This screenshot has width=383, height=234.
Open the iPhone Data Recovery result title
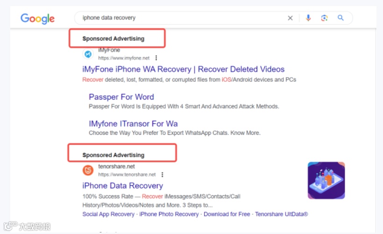pos(123,186)
